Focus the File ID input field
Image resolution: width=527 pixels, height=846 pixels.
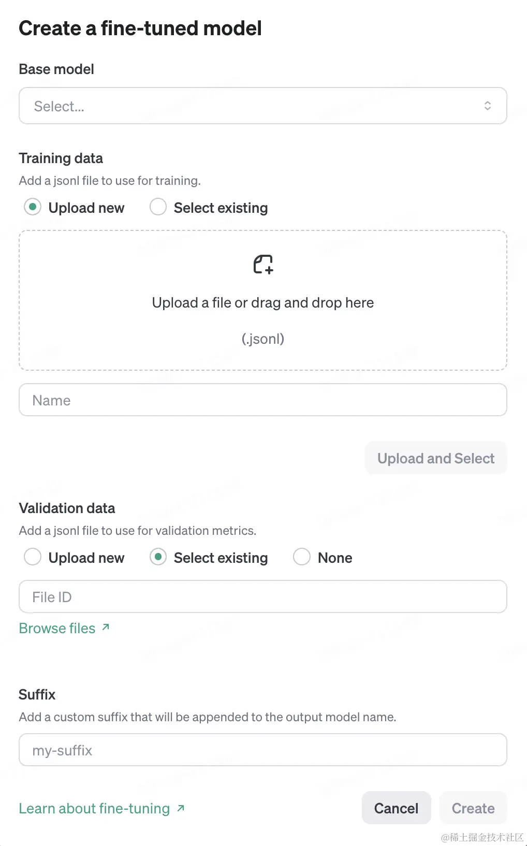tap(262, 597)
